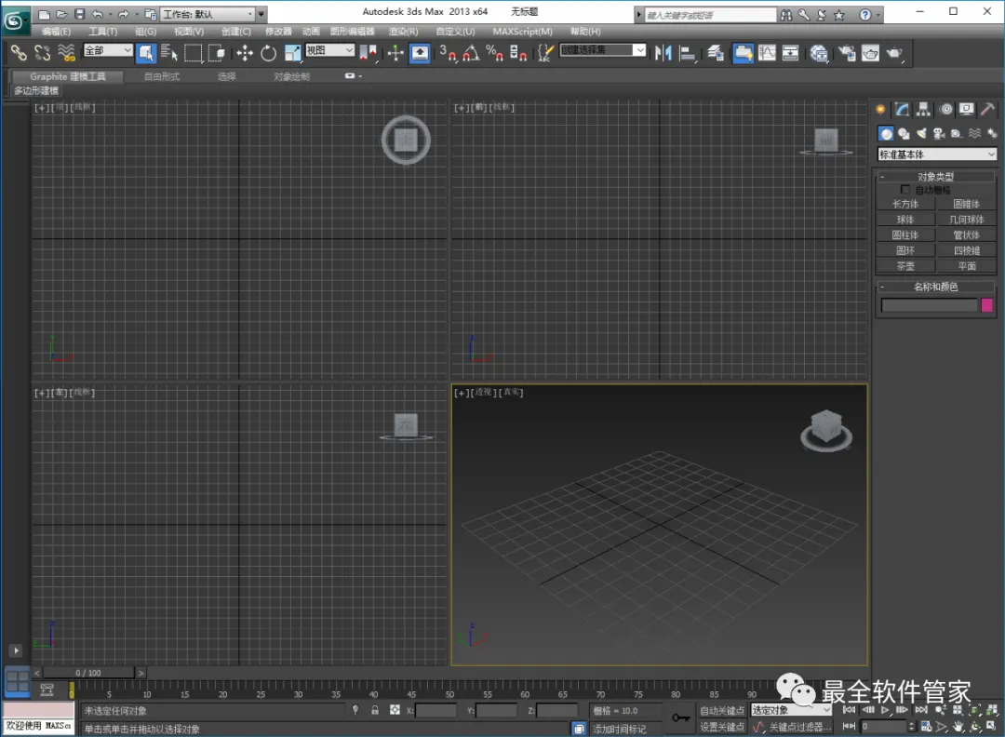Click the 长方体 box button

click(905, 204)
